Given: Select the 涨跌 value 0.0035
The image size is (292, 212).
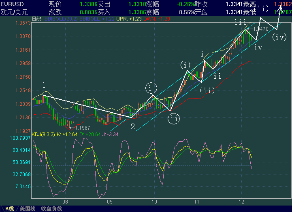Looking at the screenshot, I should click(89, 12).
